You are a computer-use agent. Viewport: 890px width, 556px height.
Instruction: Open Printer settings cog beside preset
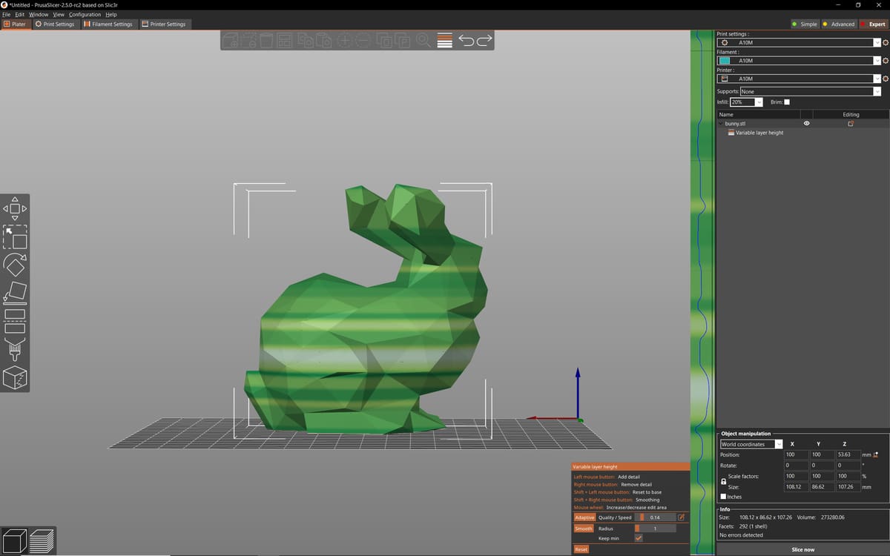coord(886,79)
